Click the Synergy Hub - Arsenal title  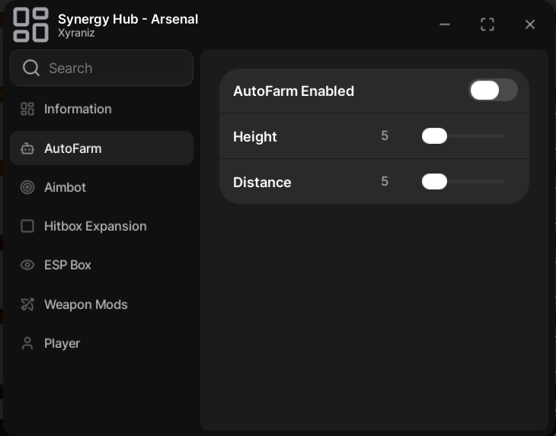[x=128, y=19]
